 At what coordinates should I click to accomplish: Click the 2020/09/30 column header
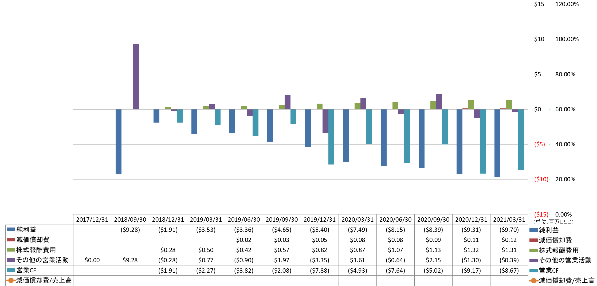433,220
